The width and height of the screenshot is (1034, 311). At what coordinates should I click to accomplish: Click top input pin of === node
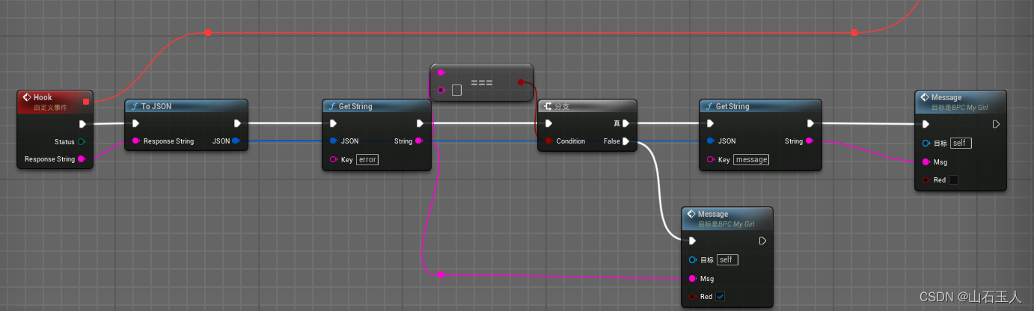[x=441, y=73]
